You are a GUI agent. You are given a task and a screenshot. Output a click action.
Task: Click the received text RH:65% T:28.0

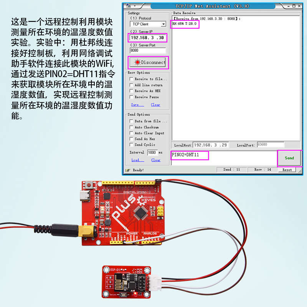pos(185,24)
